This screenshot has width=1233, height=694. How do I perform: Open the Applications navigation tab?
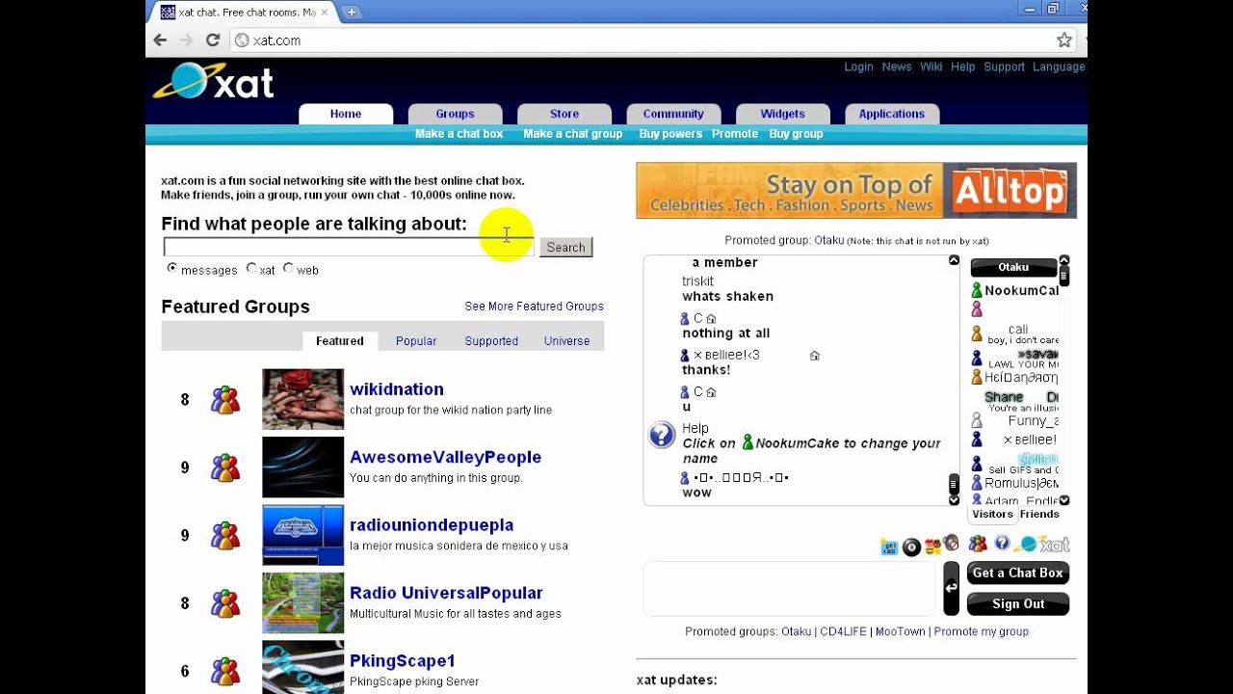892,114
